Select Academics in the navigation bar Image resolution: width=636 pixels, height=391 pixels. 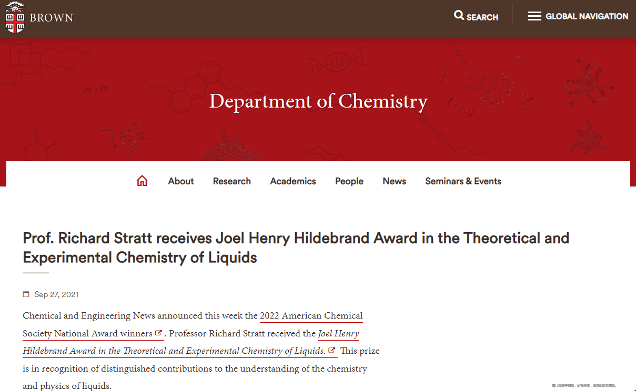pos(293,181)
